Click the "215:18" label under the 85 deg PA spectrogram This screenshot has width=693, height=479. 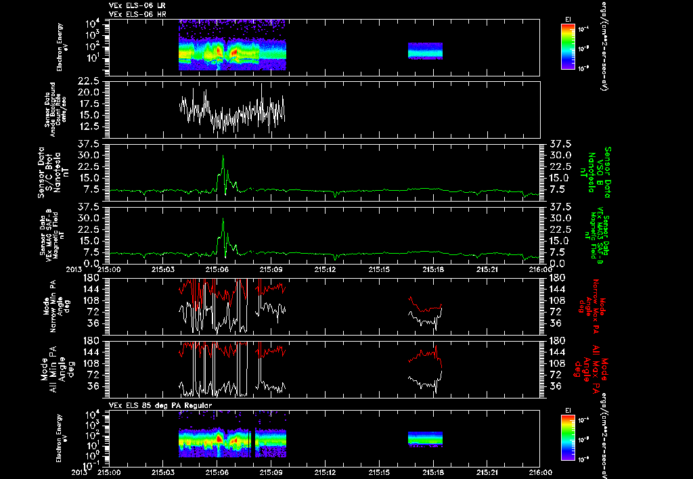click(x=432, y=472)
